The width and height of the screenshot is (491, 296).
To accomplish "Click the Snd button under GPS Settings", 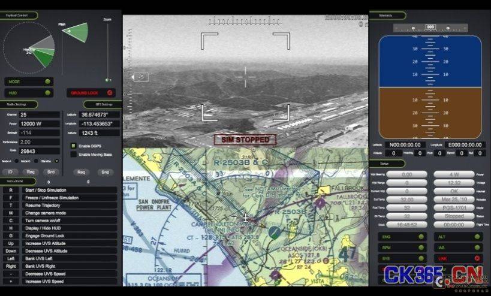I will coord(106,172).
